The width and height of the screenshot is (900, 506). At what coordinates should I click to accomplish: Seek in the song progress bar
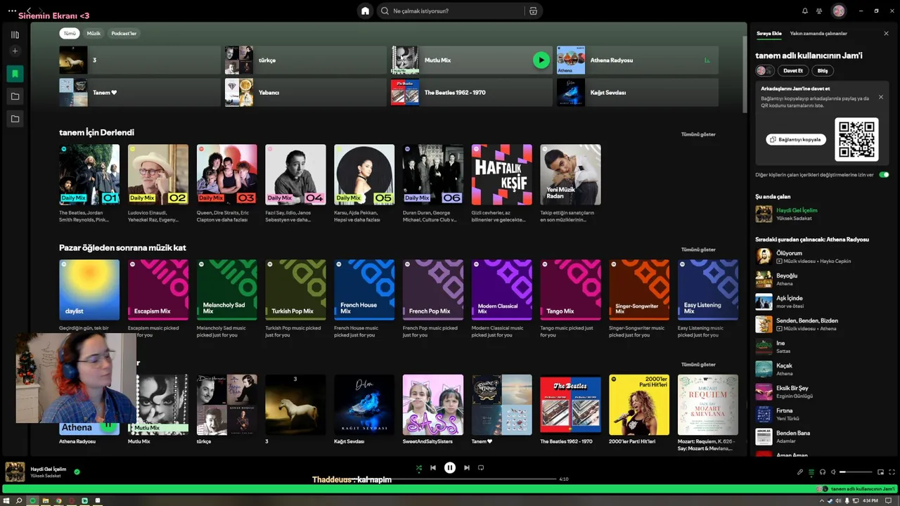[x=450, y=479]
